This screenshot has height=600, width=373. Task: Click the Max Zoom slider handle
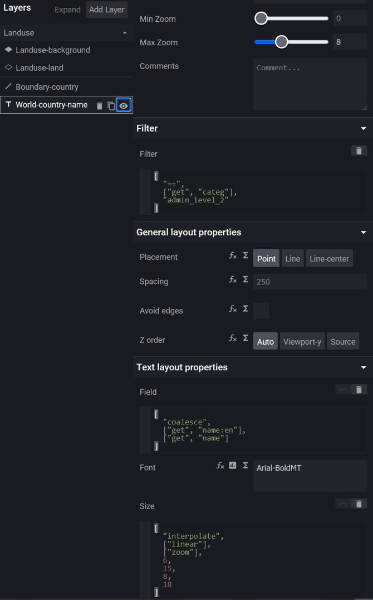point(282,42)
